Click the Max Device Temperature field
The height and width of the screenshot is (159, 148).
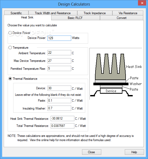click(59, 61)
